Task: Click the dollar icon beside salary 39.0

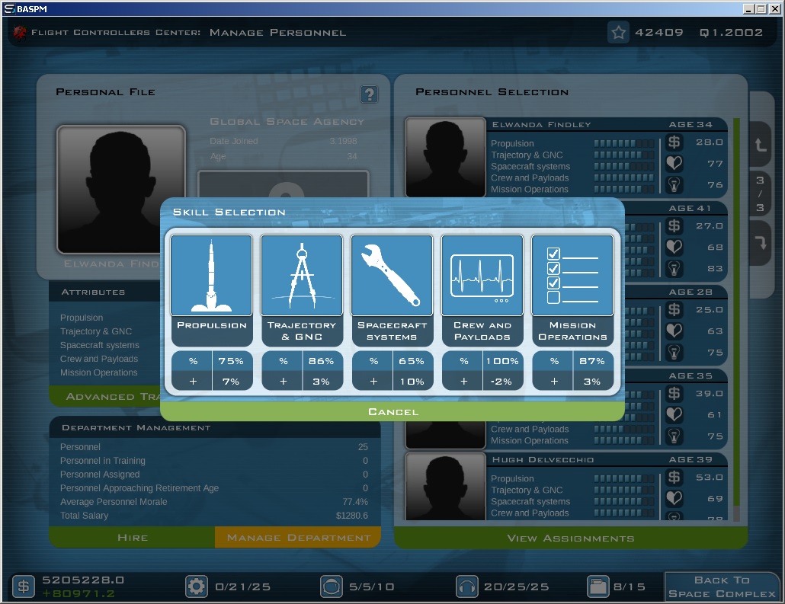Action: click(674, 393)
